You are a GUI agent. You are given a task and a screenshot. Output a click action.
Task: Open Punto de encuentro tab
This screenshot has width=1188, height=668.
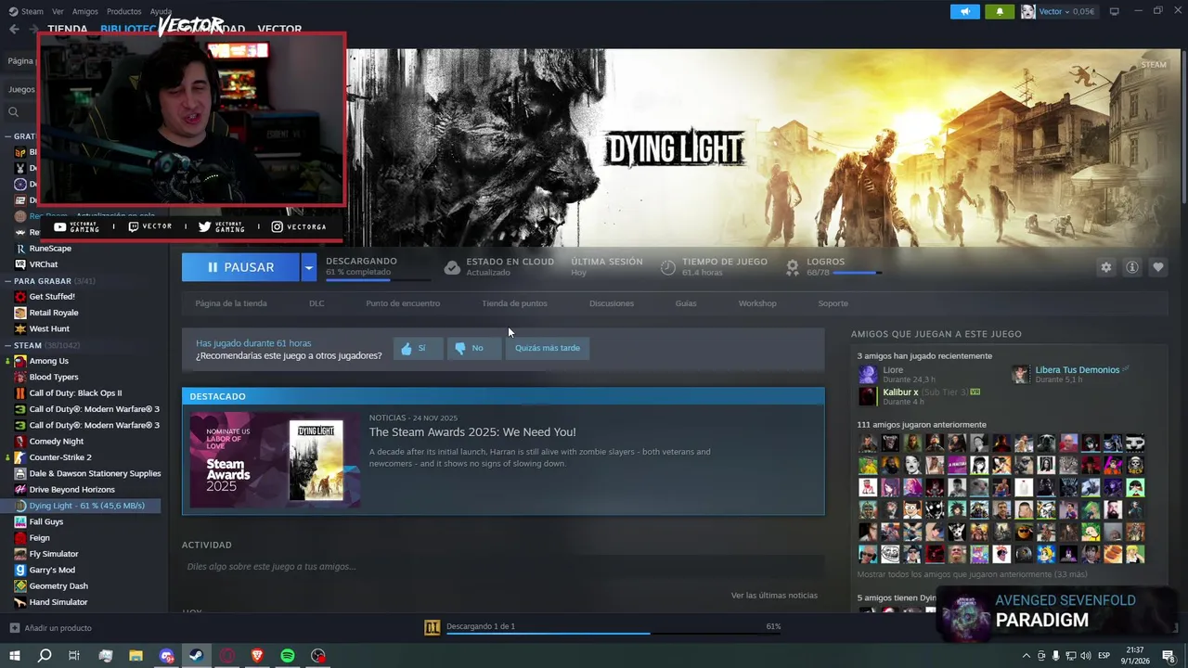point(403,303)
